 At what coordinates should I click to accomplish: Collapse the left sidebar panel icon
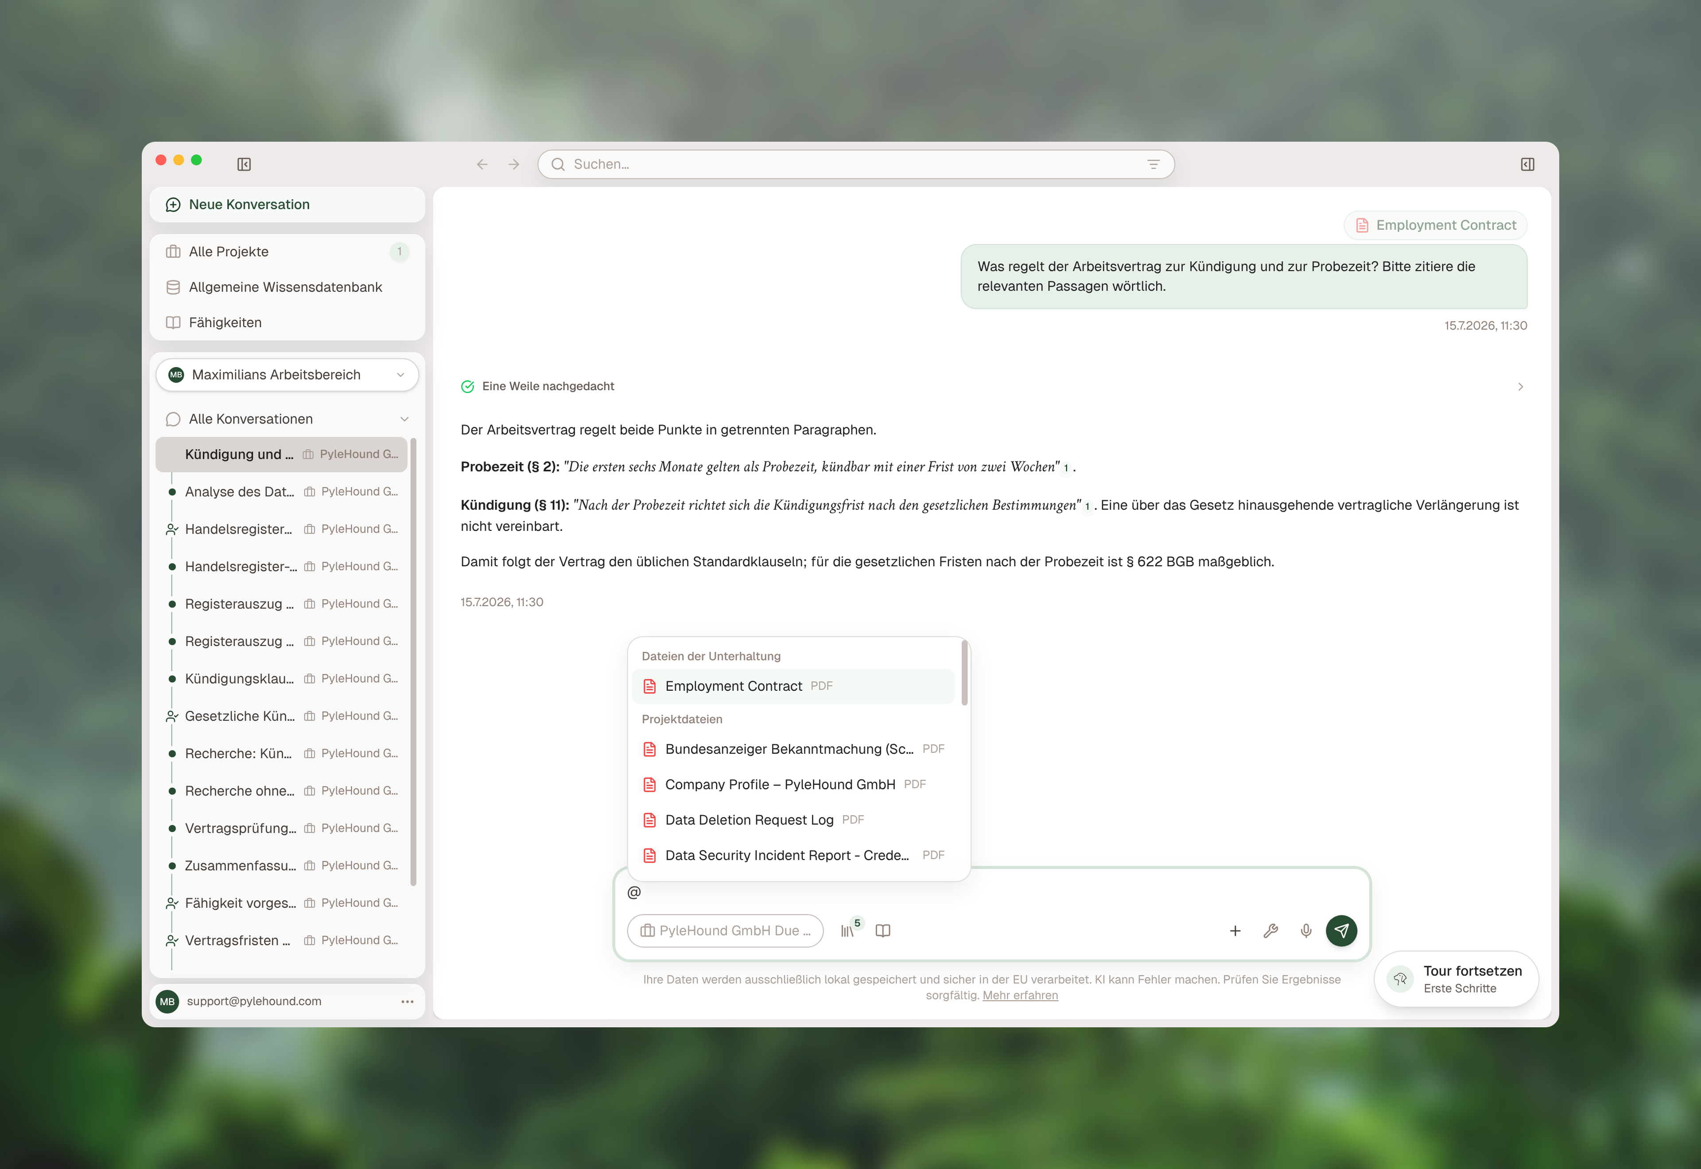244,164
